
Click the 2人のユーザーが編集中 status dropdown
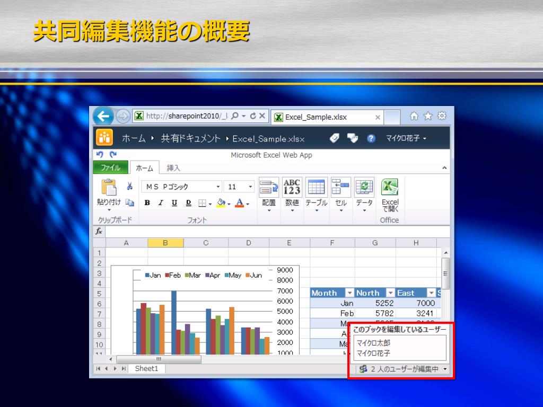pos(403,369)
